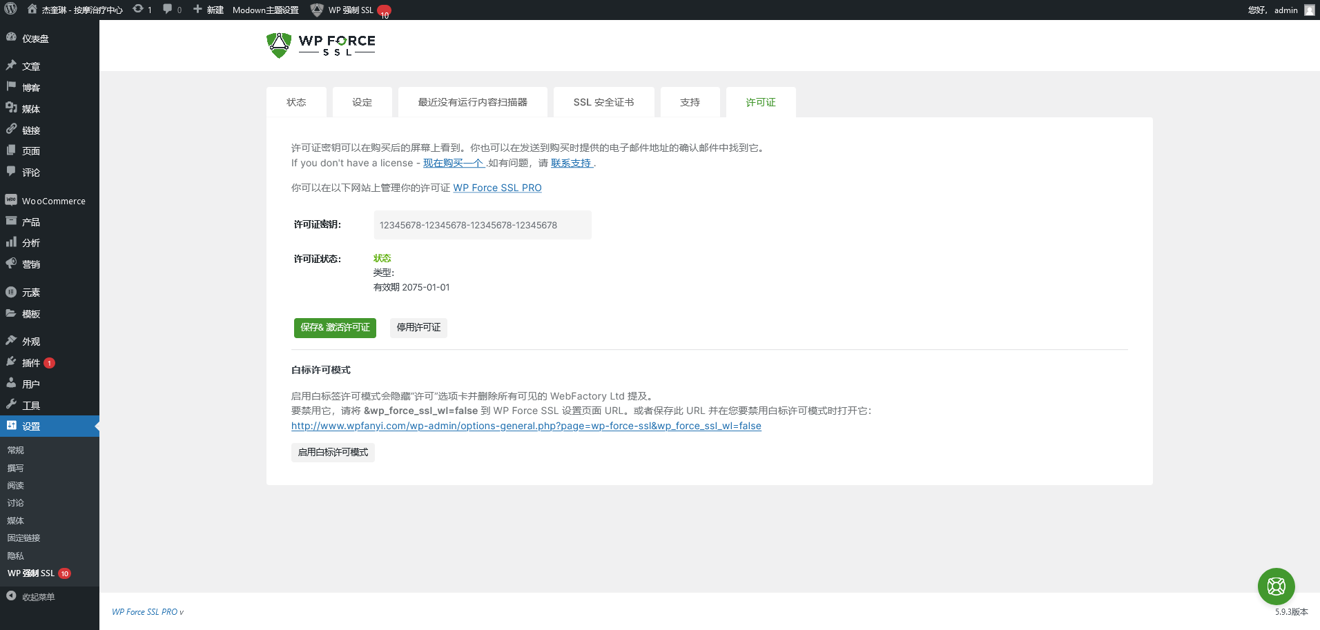1320x630 pixels.
Task: Click the 停用许可证 button
Action: click(418, 328)
